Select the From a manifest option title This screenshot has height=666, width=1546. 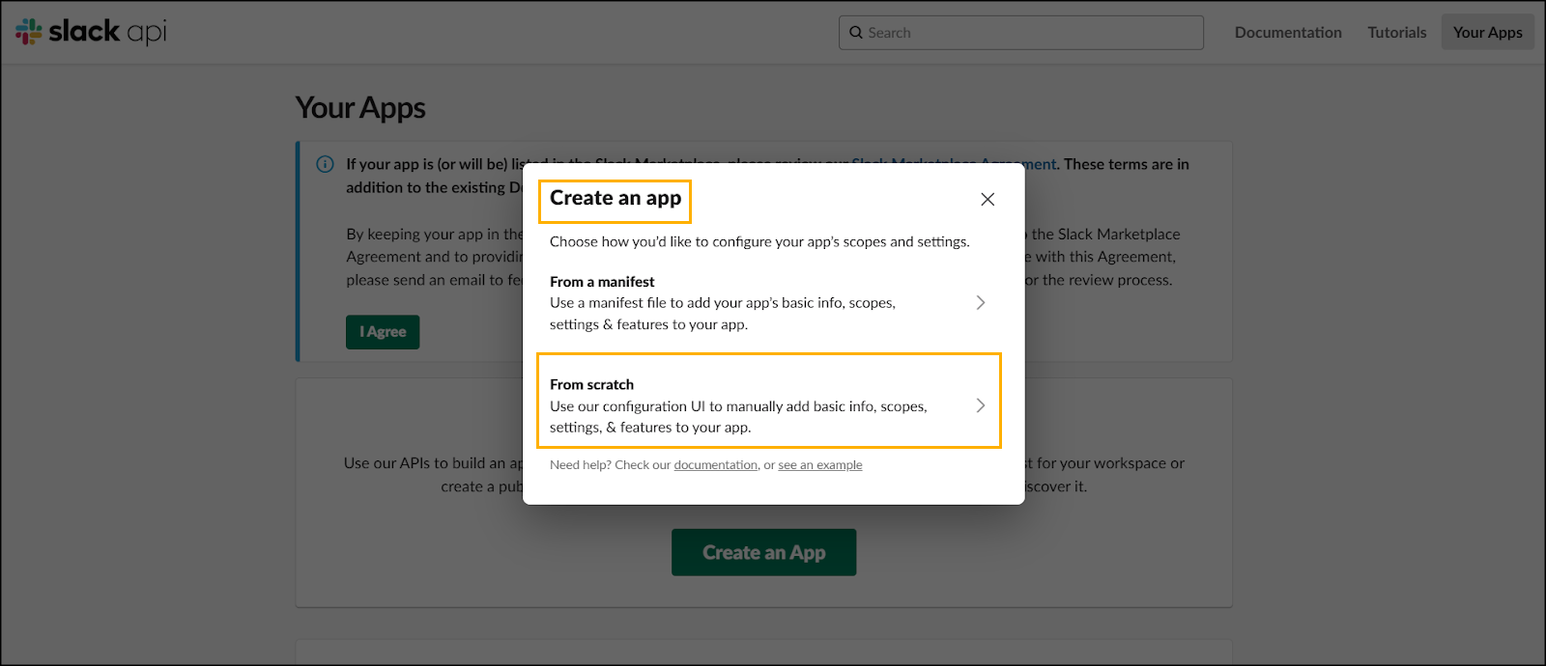pos(602,282)
